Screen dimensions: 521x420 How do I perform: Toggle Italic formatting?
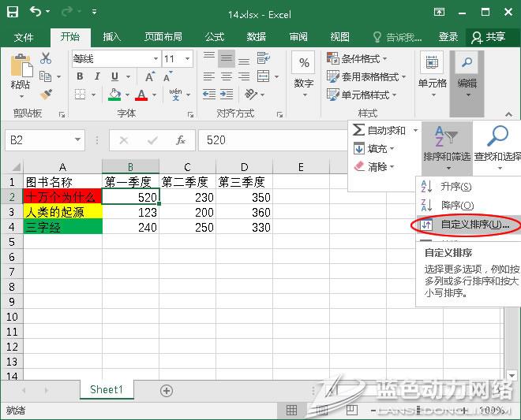(97, 76)
